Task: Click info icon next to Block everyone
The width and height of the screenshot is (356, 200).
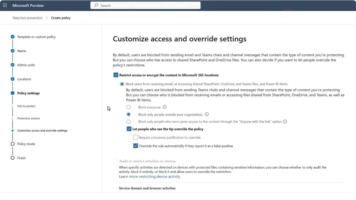Action: [x=165, y=107]
